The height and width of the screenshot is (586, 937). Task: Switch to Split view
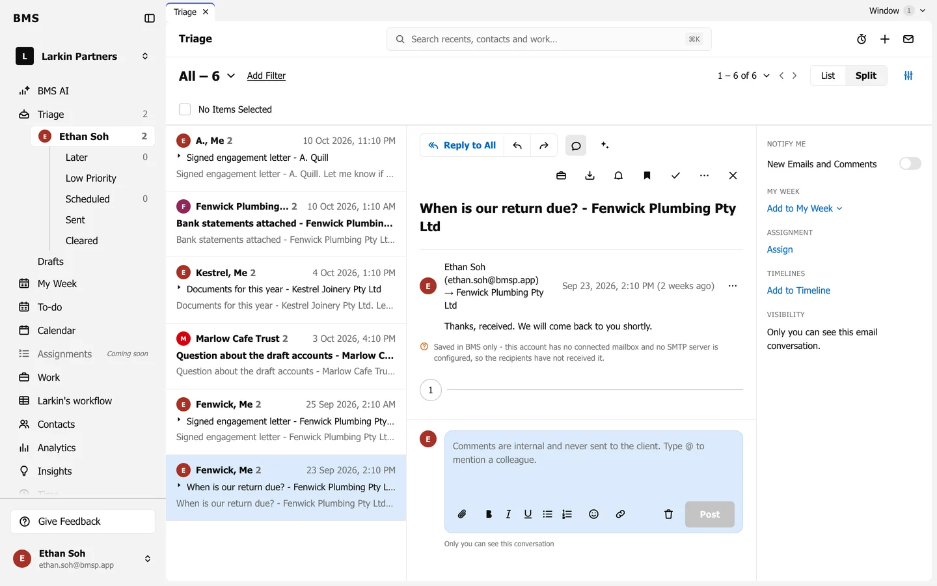tap(865, 76)
